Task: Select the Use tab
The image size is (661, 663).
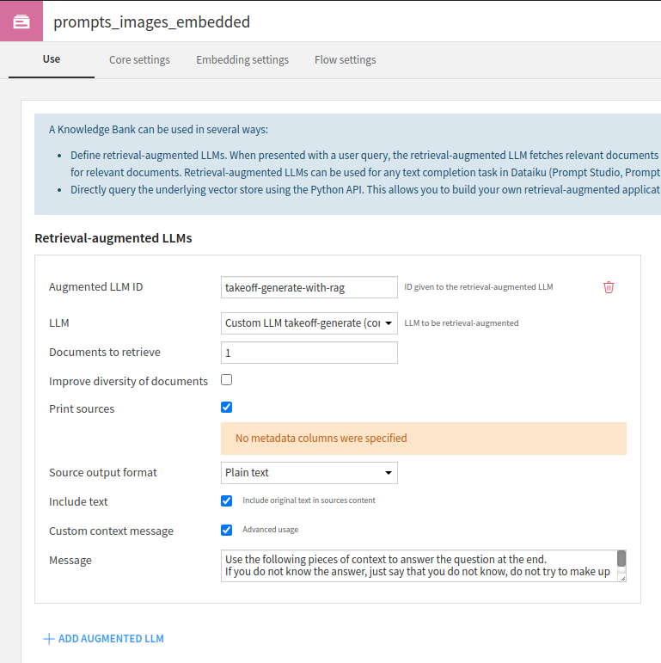Action: click(52, 59)
